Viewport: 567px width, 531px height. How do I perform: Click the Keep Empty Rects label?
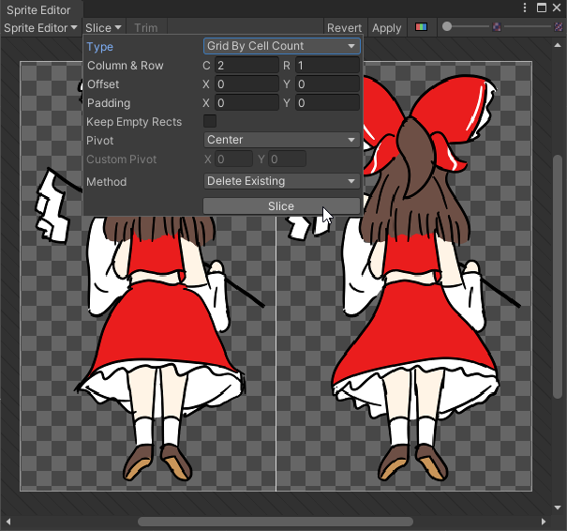134,122
